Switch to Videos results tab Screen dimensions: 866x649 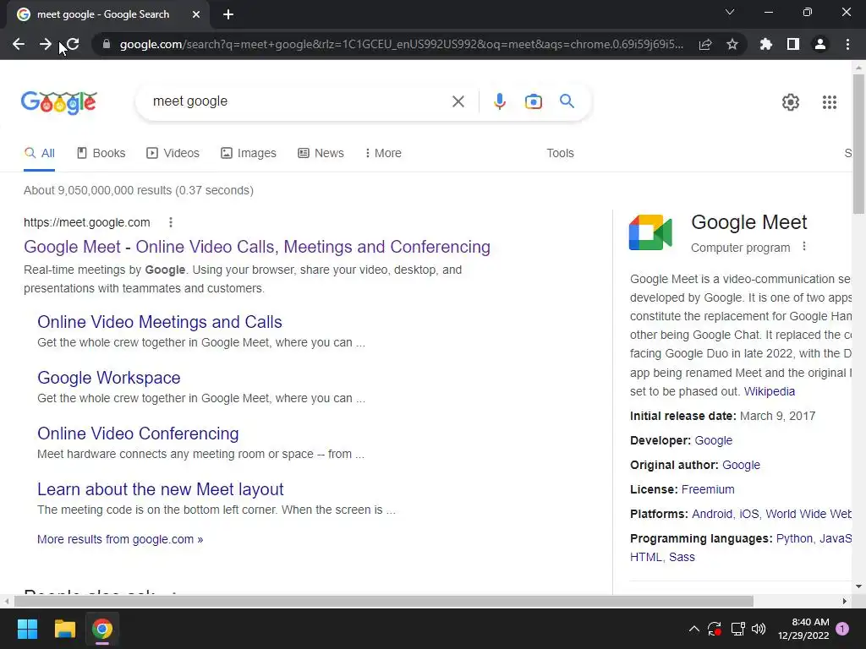coord(173,154)
